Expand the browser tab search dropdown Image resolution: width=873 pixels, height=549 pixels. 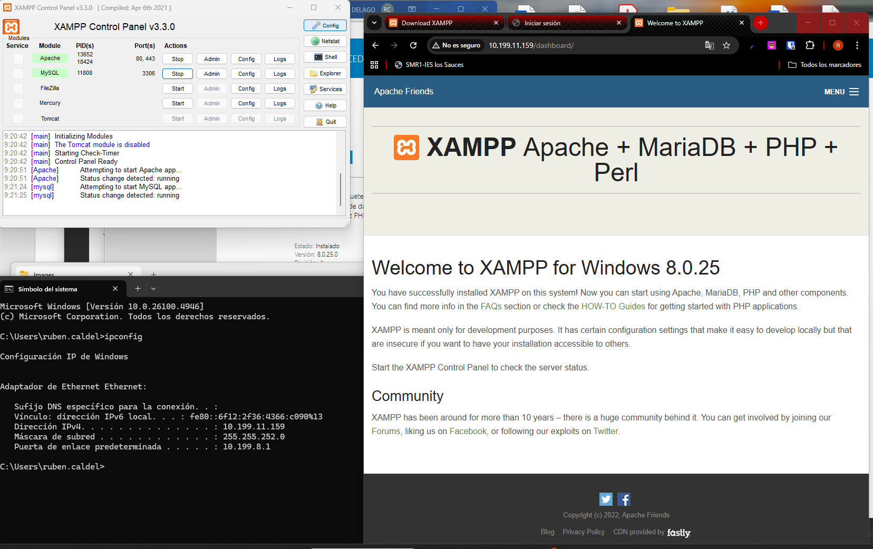pyautogui.click(x=374, y=23)
